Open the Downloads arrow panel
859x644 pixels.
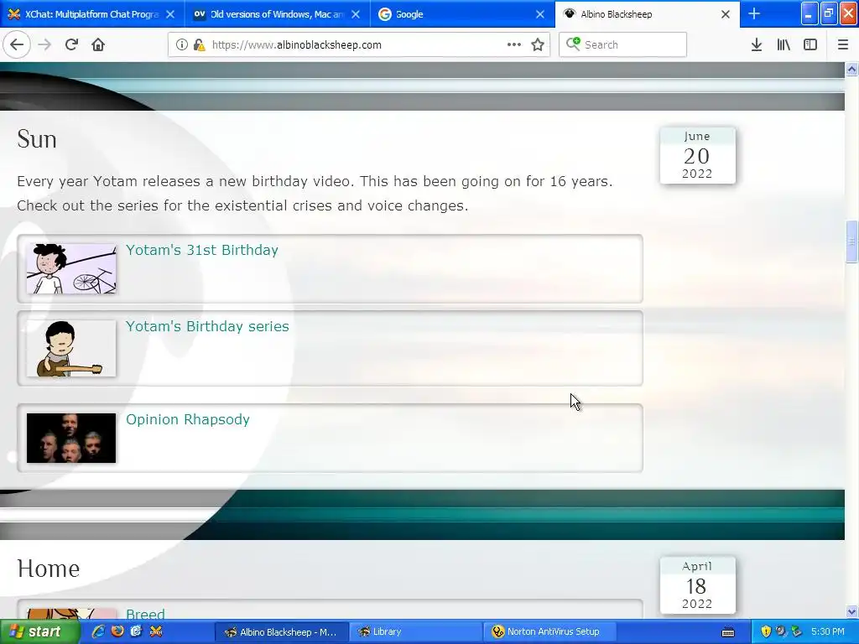(x=757, y=45)
